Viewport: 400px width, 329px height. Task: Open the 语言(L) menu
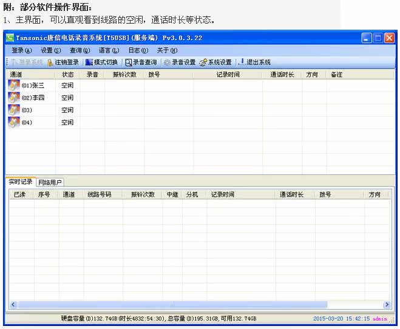[x=109, y=50]
